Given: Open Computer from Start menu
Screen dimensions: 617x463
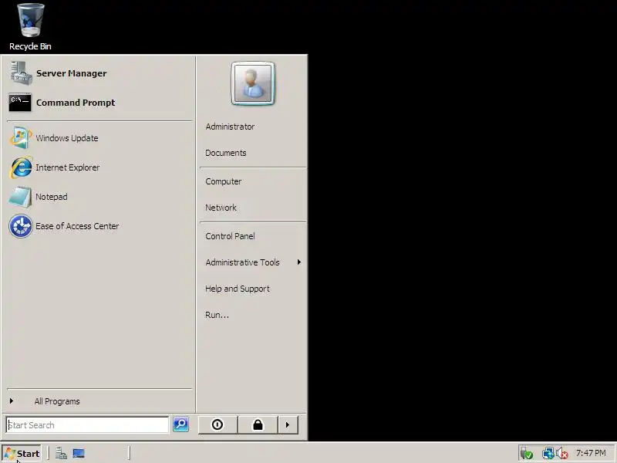Looking at the screenshot, I should point(224,181).
